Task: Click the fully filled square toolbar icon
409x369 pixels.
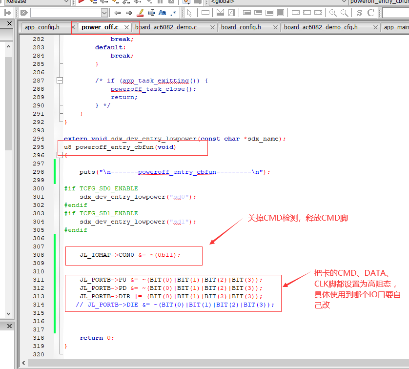Action: [281, 13]
